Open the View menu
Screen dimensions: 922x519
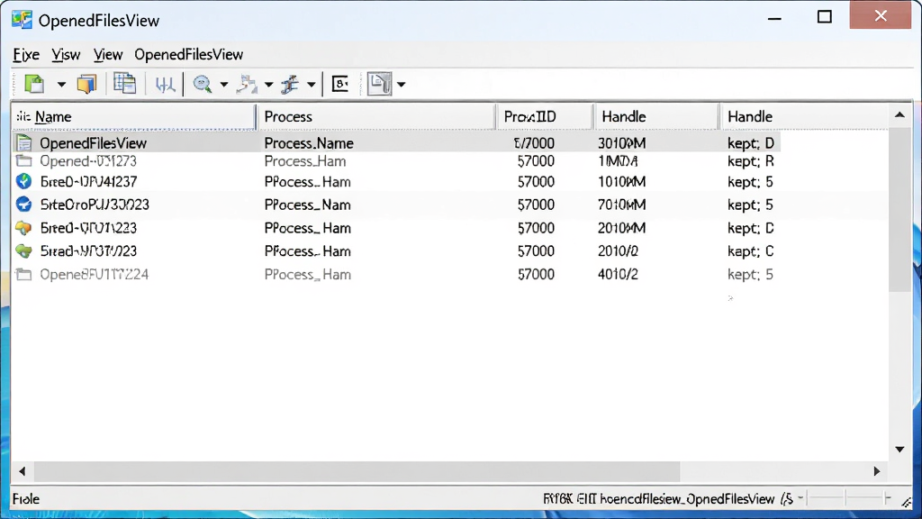tap(108, 55)
